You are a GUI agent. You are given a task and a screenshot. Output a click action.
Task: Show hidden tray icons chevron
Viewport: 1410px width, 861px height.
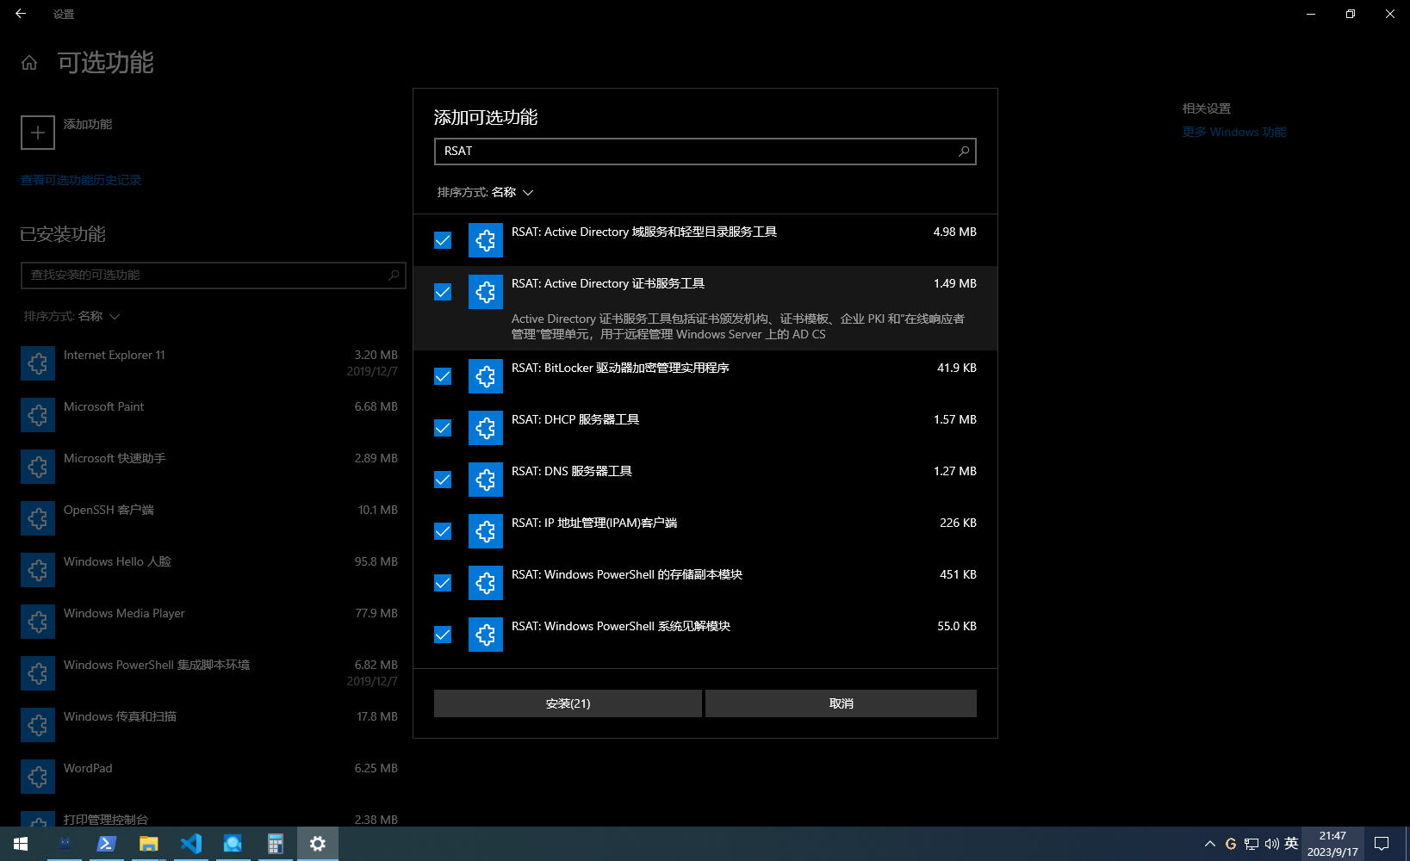point(1210,844)
